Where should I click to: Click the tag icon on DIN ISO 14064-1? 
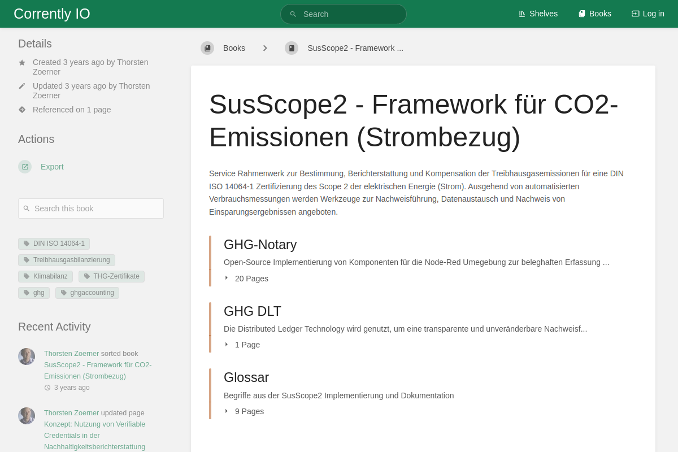click(27, 244)
